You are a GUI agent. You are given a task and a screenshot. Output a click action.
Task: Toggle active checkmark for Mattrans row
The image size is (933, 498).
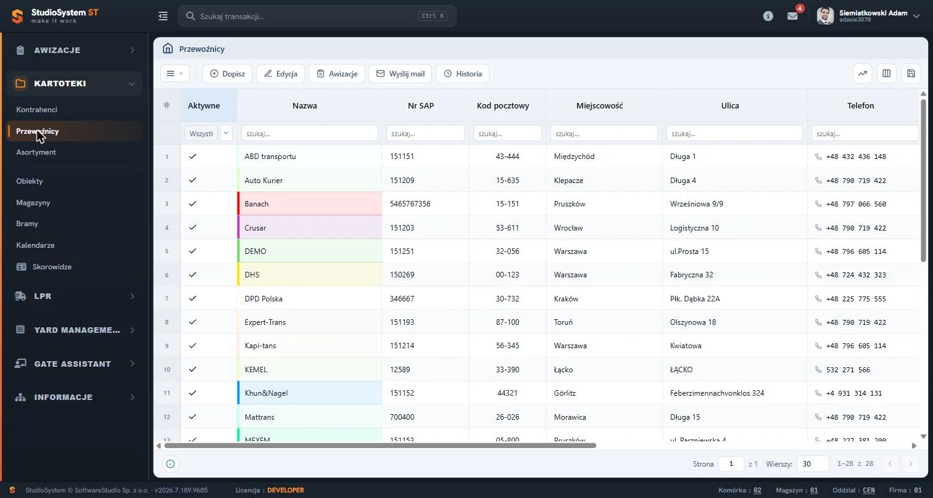193,417
